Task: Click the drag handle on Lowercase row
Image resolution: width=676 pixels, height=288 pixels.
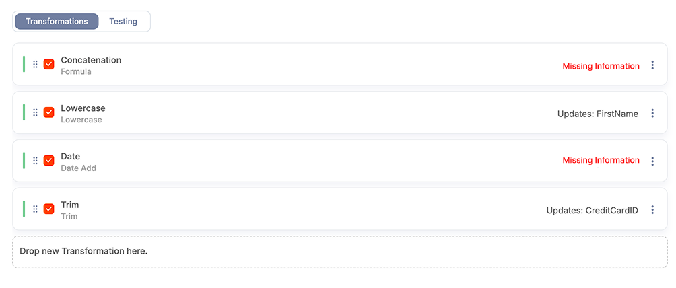Action: pos(36,113)
